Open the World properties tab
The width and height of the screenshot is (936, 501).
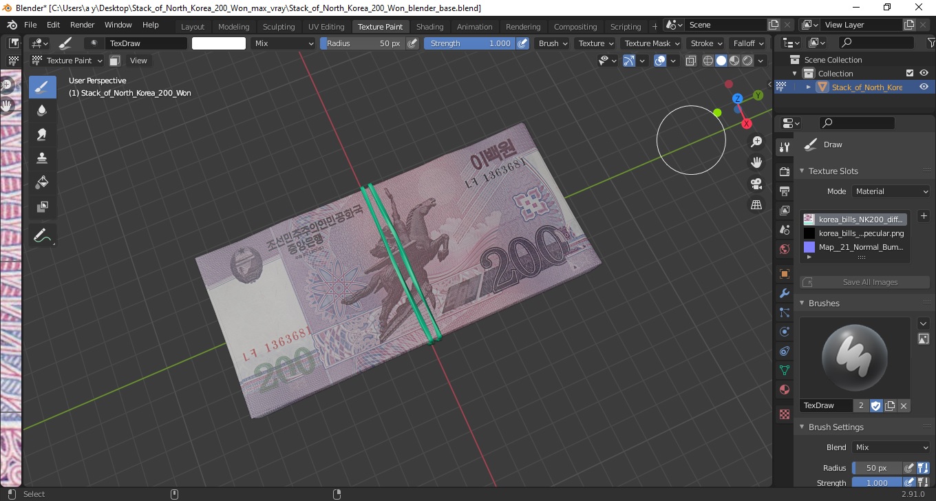(x=784, y=249)
